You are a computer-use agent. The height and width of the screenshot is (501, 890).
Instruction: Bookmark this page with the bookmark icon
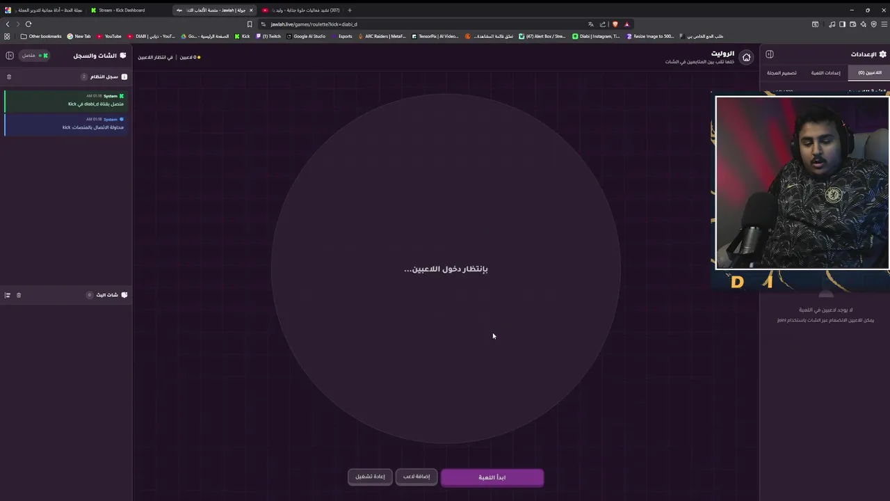pyautogui.click(x=250, y=24)
